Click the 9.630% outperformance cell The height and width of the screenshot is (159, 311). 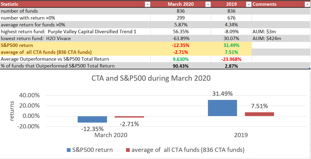[x=181, y=59]
